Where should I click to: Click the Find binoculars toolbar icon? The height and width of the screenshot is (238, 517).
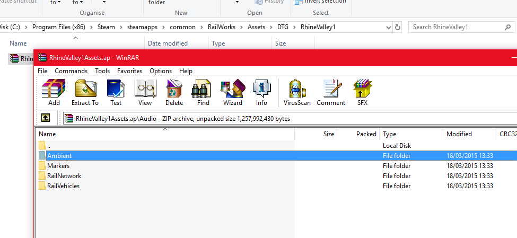[201, 89]
